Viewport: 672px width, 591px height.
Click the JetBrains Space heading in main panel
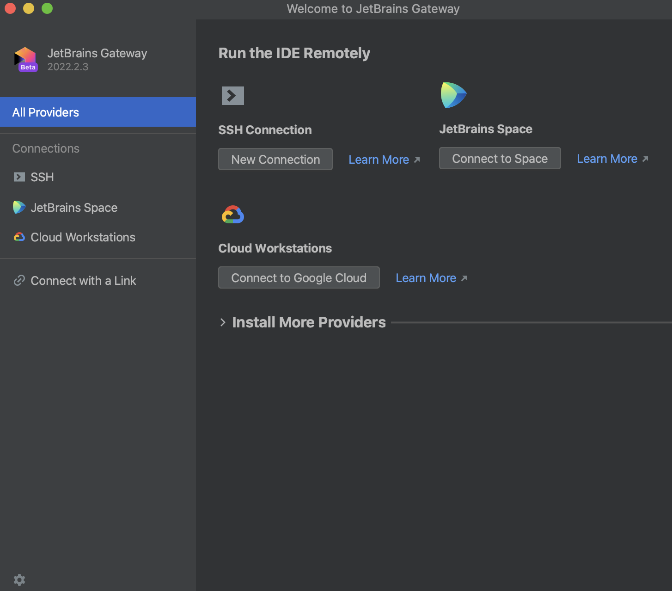(486, 129)
